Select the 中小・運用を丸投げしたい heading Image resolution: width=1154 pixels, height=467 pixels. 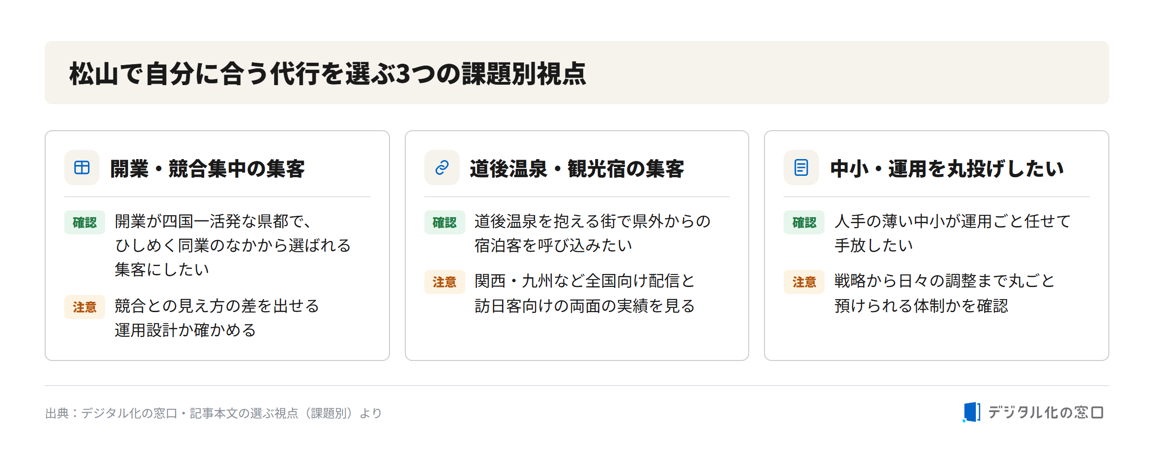coord(947,168)
